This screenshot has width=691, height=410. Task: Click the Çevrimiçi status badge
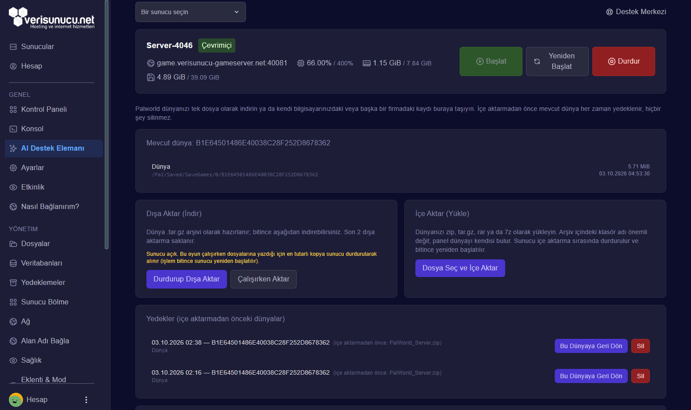pos(217,46)
